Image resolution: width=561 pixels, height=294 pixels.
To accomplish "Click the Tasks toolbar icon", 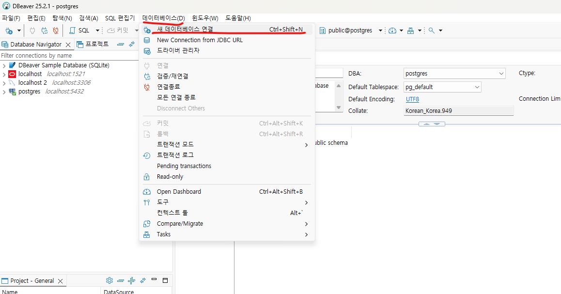I will 410,31.
